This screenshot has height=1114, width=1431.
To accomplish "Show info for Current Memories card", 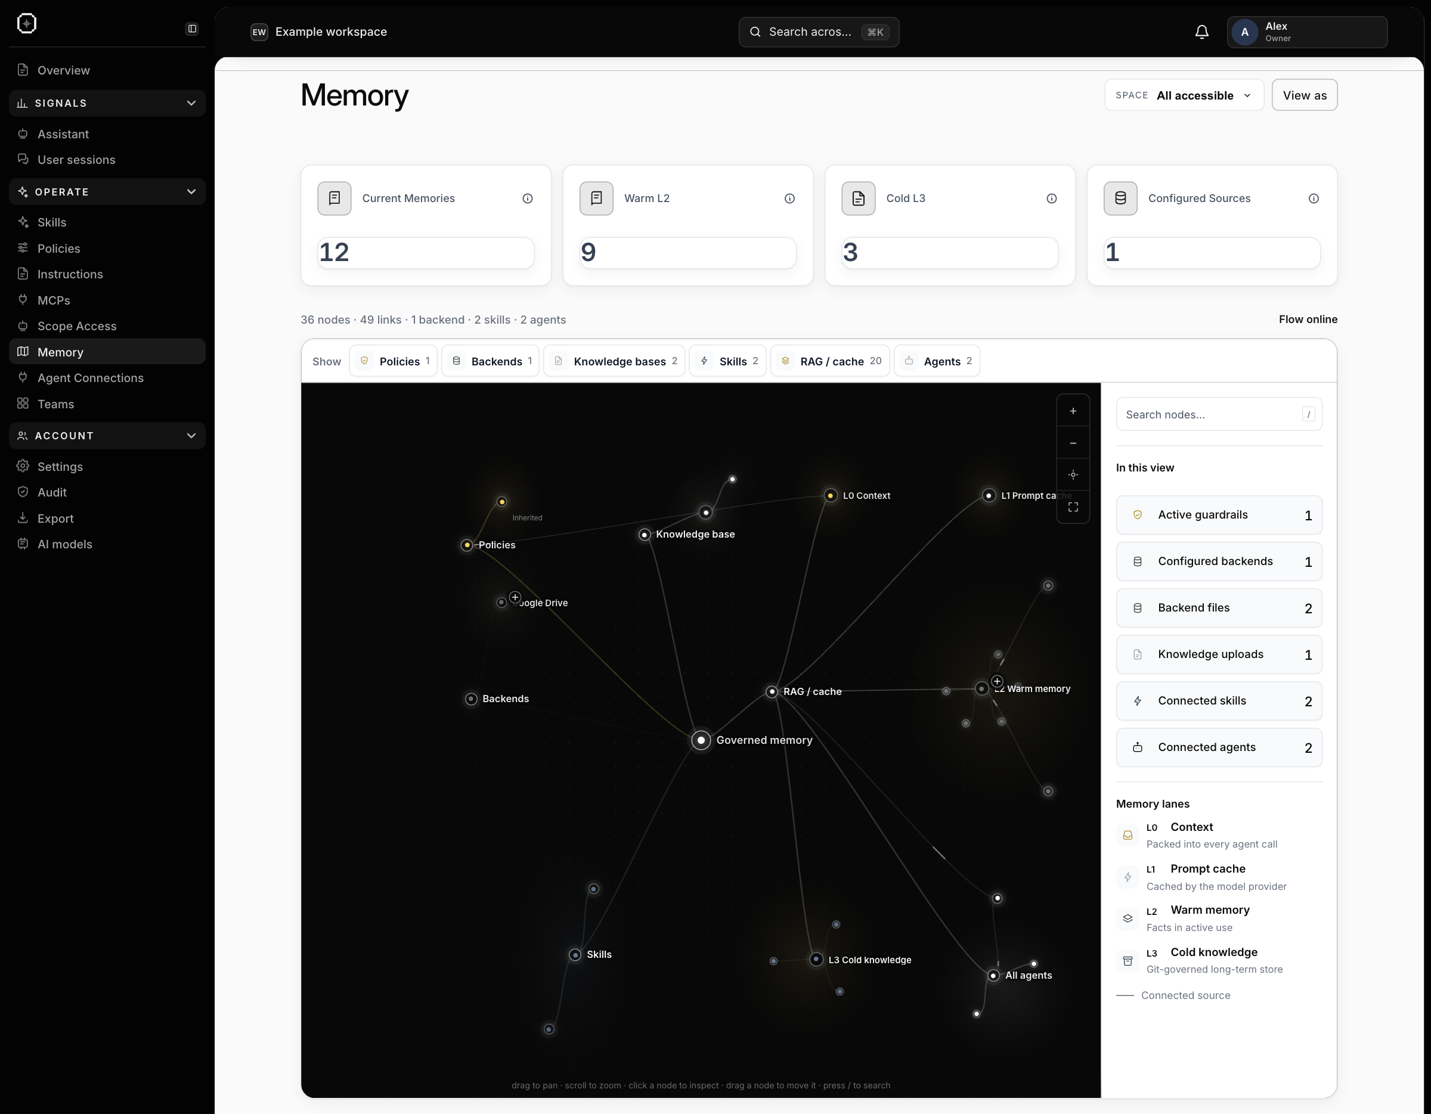I will point(528,198).
